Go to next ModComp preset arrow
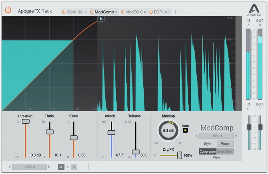The image size is (268, 174). coord(236,136)
